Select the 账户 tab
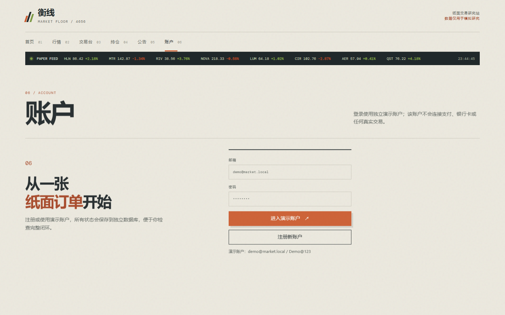 [x=173, y=42]
